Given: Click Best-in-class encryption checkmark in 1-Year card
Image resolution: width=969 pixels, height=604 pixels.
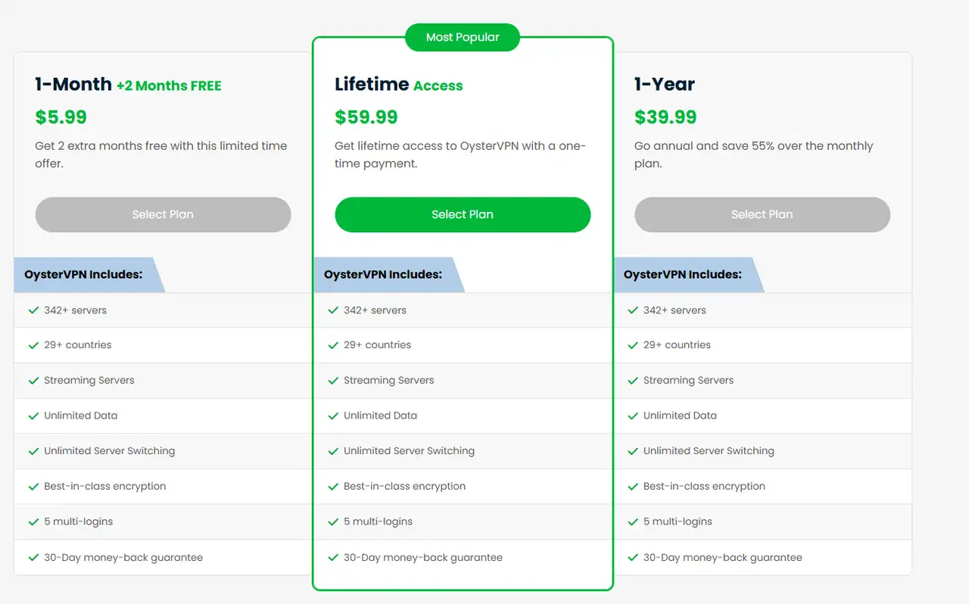Looking at the screenshot, I should click(x=633, y=486).
